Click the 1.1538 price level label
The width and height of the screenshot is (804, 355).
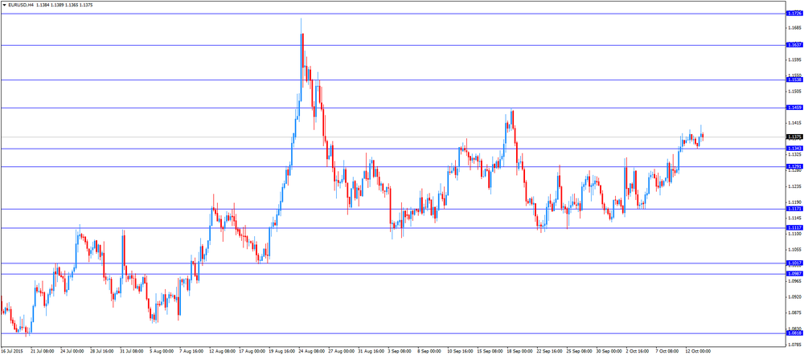pos(794,80)
